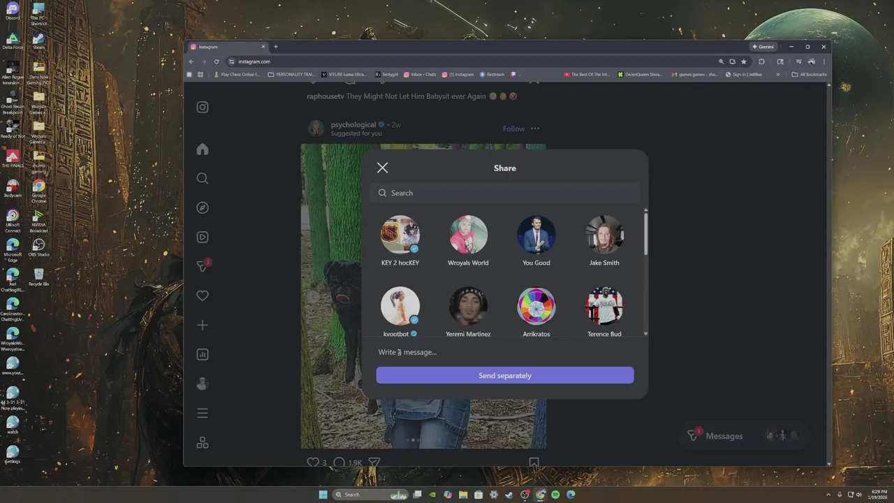Open All Bookmarks folder
The image size is (894, 503).
(809, 74)
